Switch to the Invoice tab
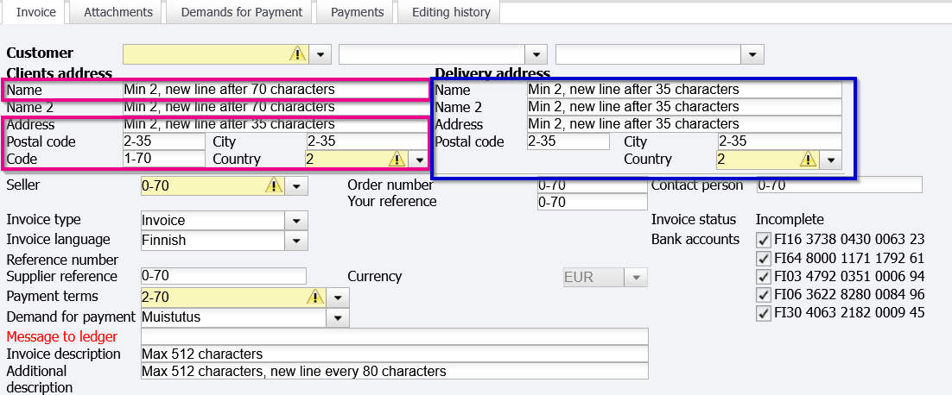This screenshot has height=395, width=952. 35,12
